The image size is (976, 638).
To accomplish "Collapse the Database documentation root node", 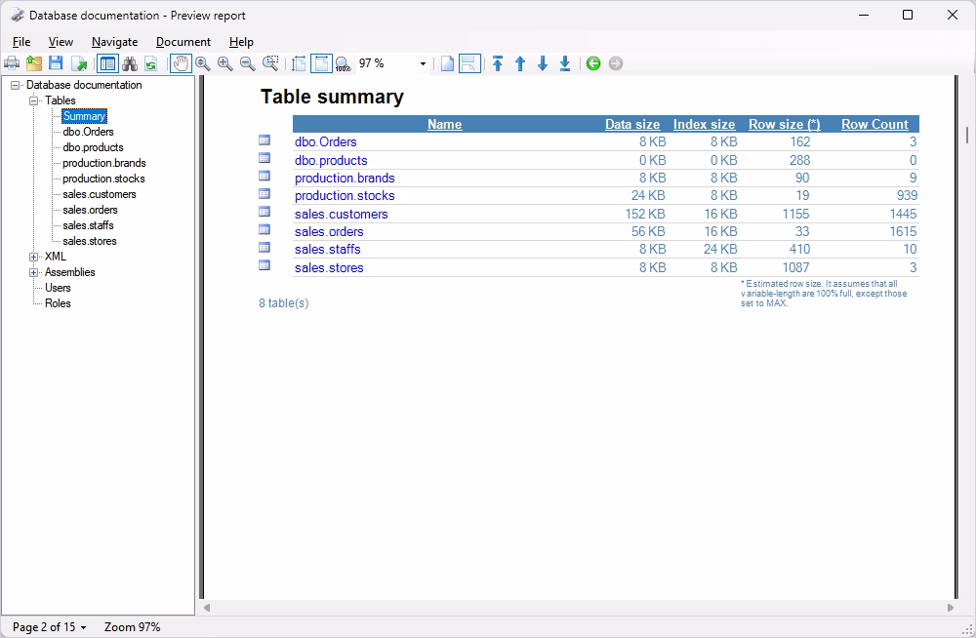I will pos(15,85).
